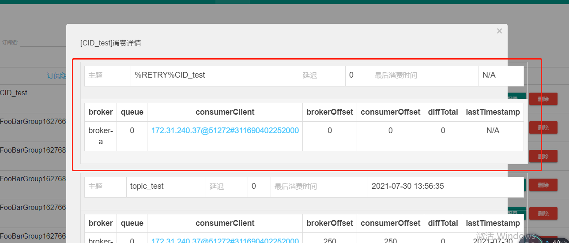
Task: Click queue header in topic_test table
Action: click(x=132, y=223)
